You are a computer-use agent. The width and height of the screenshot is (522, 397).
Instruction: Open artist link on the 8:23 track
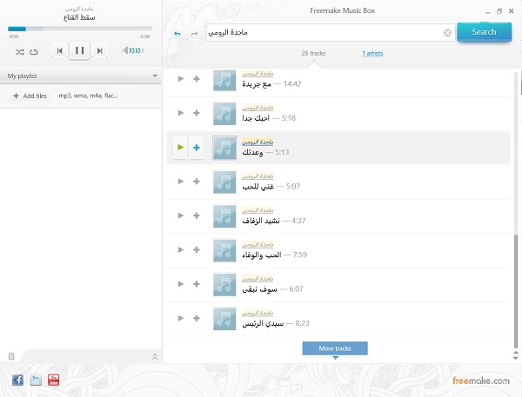click(x=258, y=313)
